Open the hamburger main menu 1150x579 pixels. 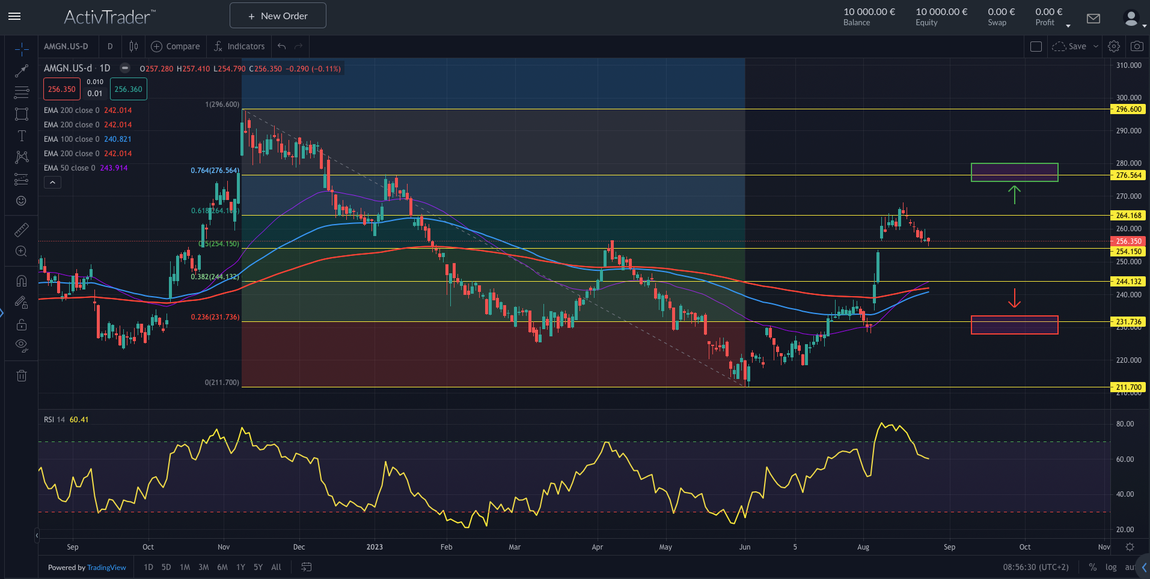tap(14, 16)
